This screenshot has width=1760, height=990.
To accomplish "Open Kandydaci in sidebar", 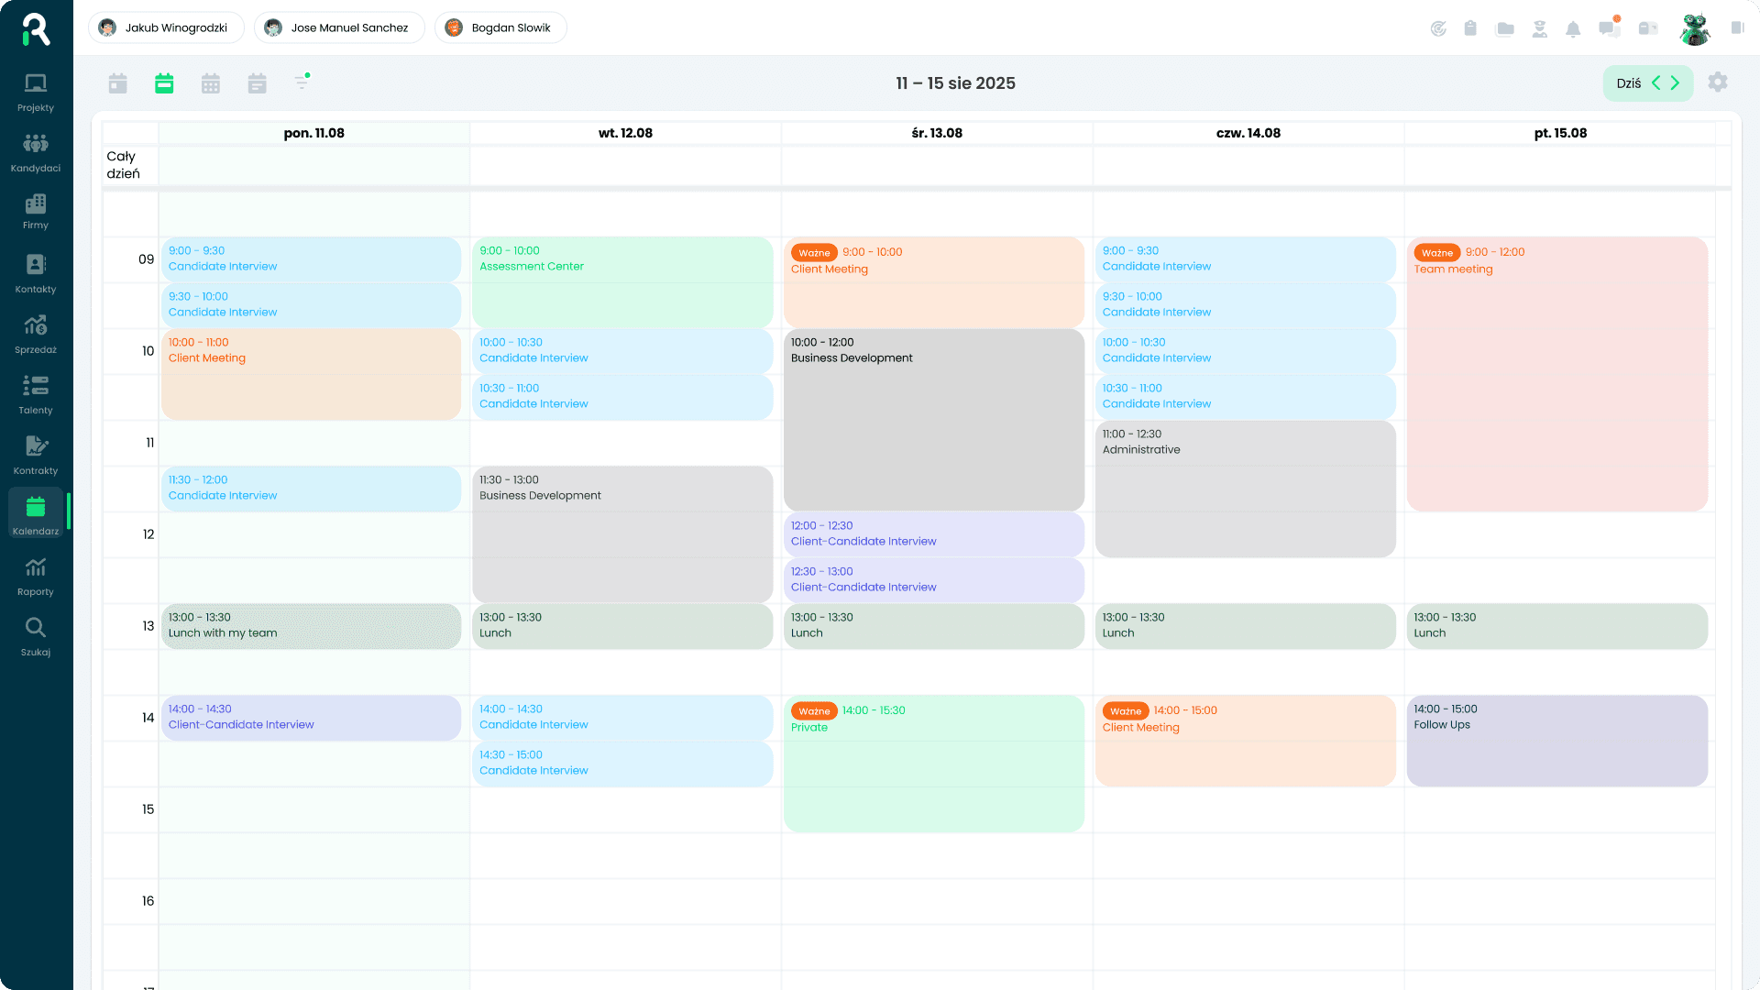I will click(x=36, y=152).
